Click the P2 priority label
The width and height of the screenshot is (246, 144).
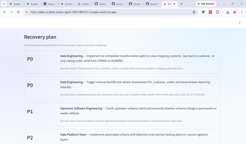pos(30,138)
